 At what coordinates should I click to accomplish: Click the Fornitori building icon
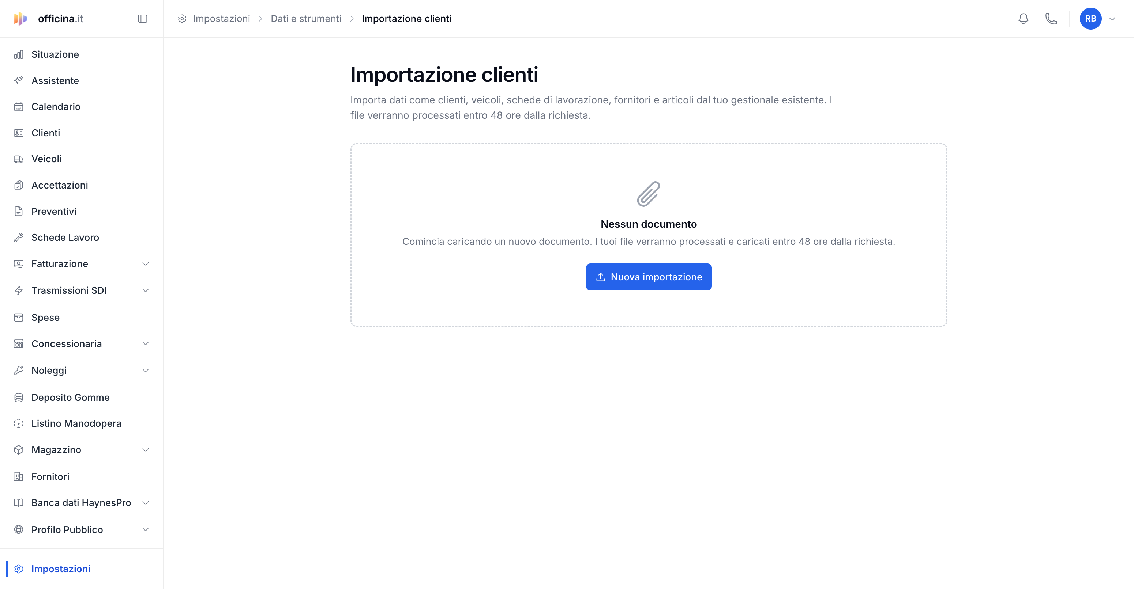coord(19,476)
